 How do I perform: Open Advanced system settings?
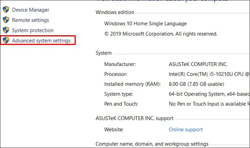(41, 41)
